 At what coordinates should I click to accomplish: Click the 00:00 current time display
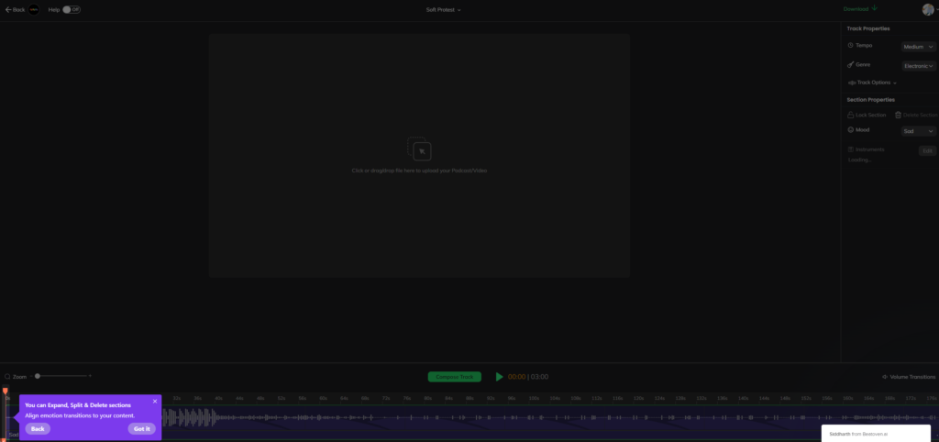516,377
